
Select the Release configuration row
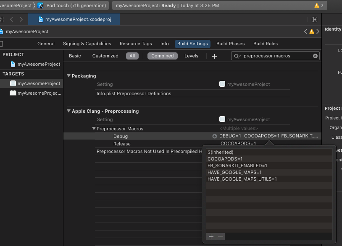(x=122, y=144)
